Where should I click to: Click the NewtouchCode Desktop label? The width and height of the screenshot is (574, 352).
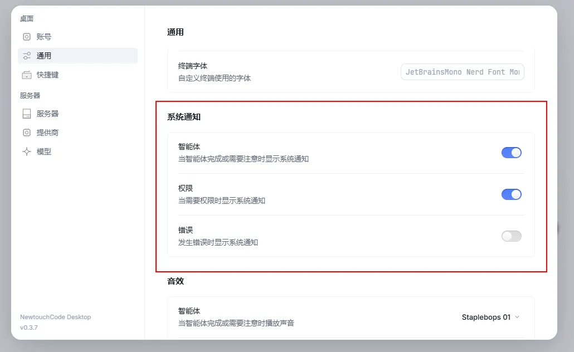pos(55,317)
